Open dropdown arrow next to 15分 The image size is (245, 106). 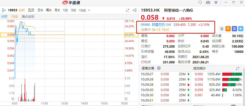(x=89, y=11)
